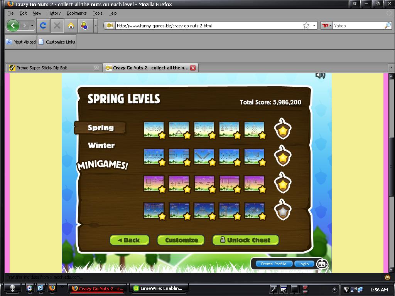Switch to the Premo Super Sticky Dip Bait tab

(x=53, y=68)
